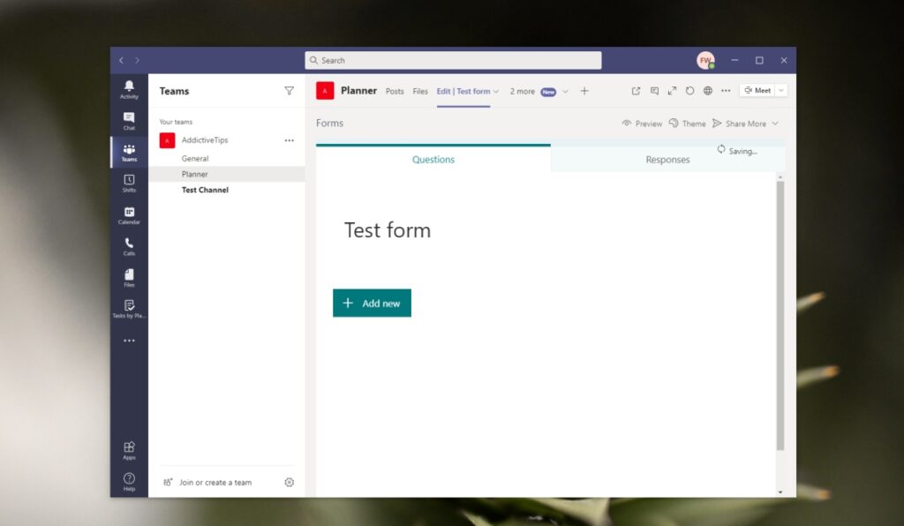Click the Search bar at the top
The height and width of the screenshot is (526, 904).
pos(453,59)
